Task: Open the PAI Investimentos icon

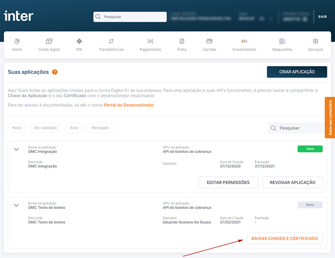Action: [x=244, y=41]
